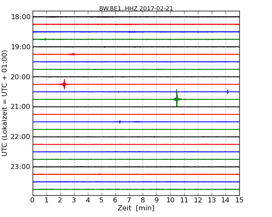Select the blue spike near minute 14 on the 20:30 trace
Image resolution: width=272 pixels, height=217 pixels.
tap(228, 92)
